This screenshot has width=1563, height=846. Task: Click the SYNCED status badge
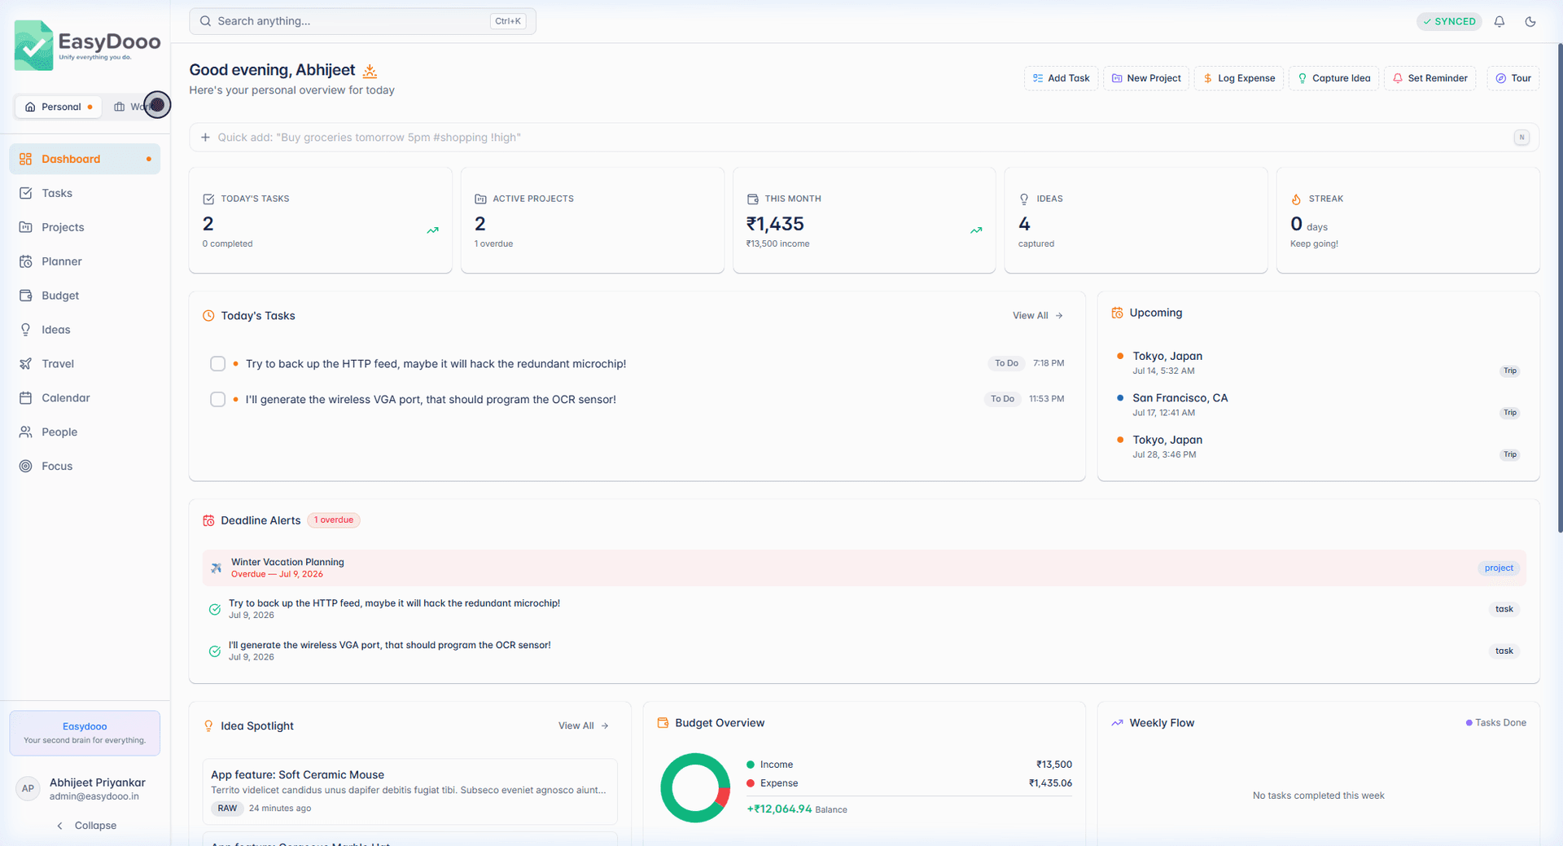tap(1449, 22)
